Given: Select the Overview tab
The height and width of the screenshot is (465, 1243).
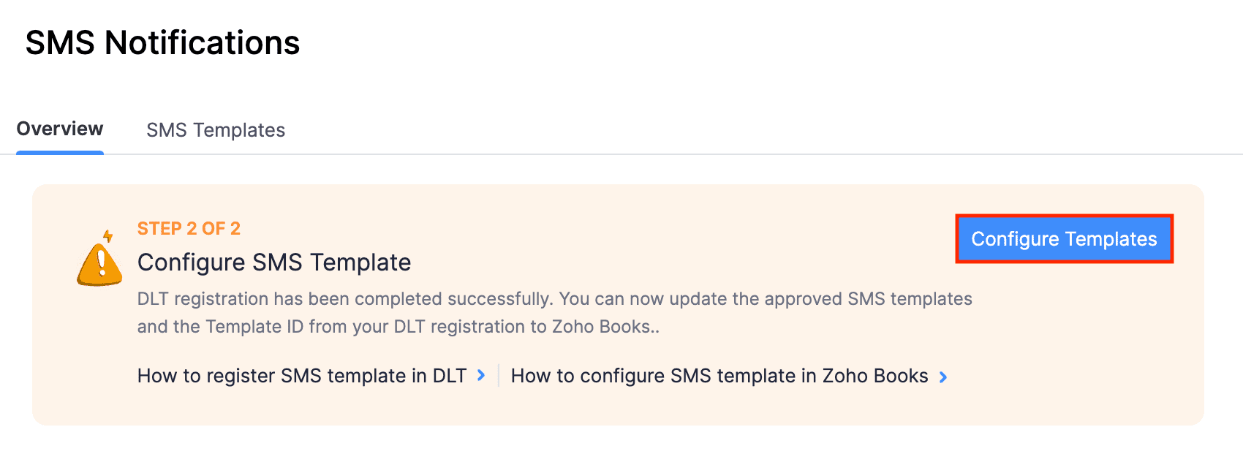Looking at the screenshot, I should point(59,129).
